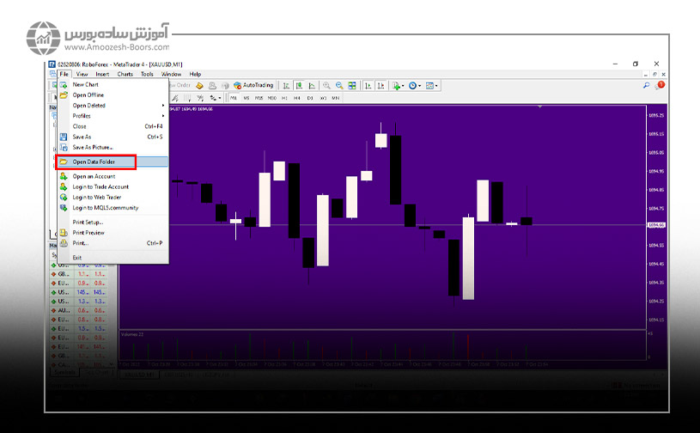Open the notifications chat bubble icon
The image size is (700, 433).
pyautogui.click(x=659, y=86)
